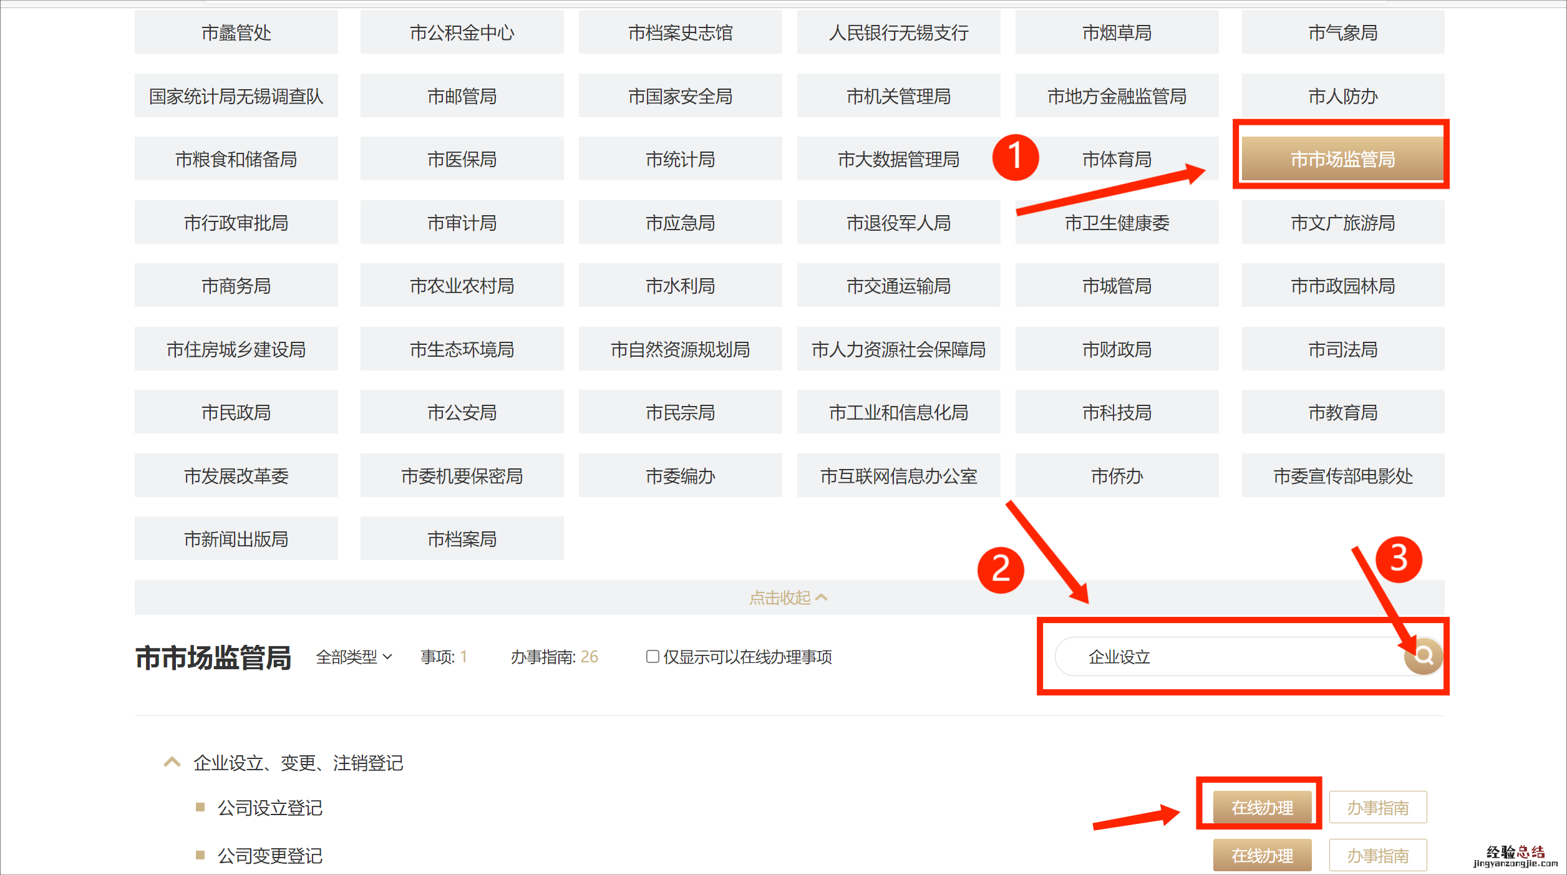Open 办事指南 for 公司设立登记
The width and height of the screenshot is (1567, 875).
(1377, 808)
